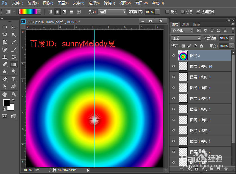Reset default foreground and background colors

point(4,110)
